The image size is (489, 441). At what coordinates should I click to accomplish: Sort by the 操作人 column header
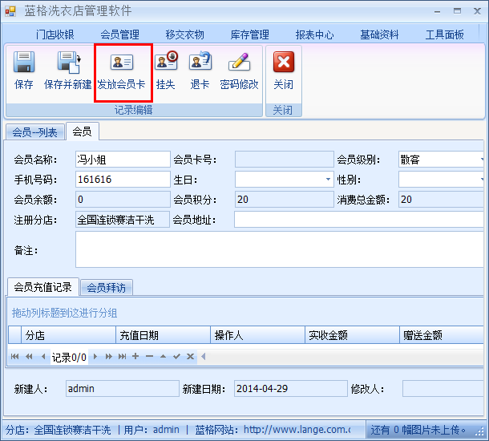click(x=258, y=335)
